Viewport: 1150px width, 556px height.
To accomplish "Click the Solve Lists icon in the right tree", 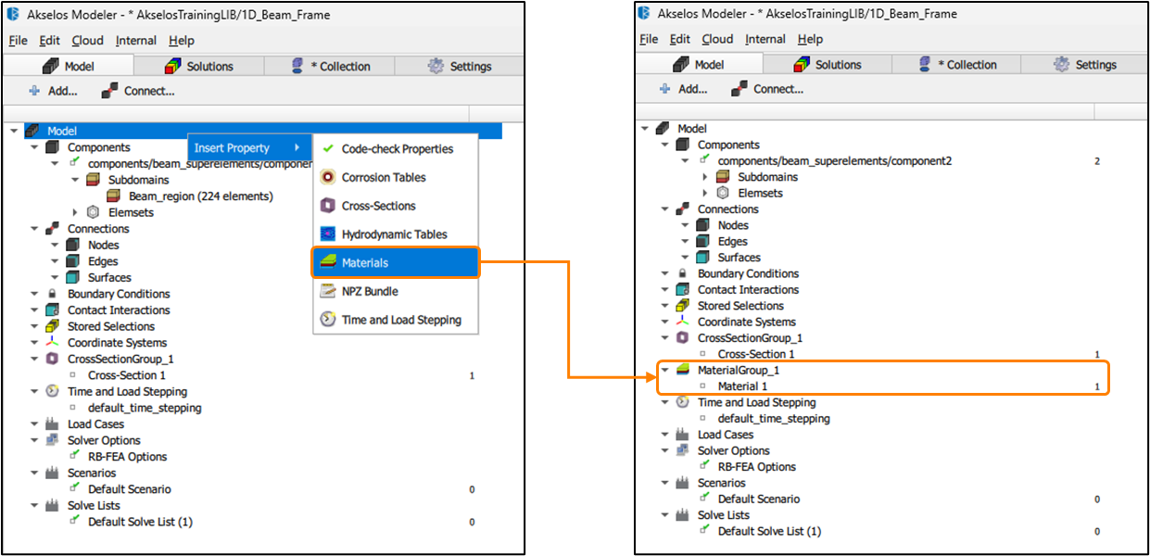I will 683,515.
